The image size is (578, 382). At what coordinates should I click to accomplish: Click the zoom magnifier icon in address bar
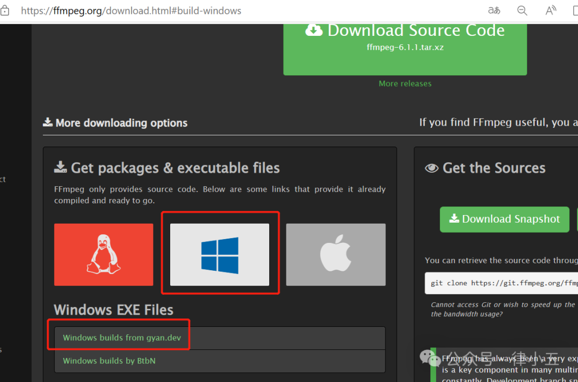coord(522,11)
